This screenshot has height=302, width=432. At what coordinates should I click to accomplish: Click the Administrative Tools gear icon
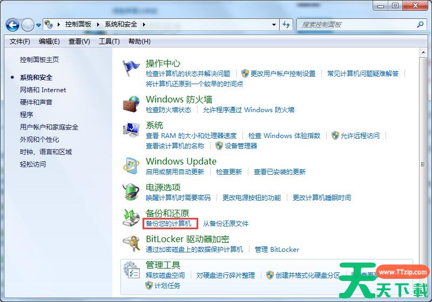(131, 269)
